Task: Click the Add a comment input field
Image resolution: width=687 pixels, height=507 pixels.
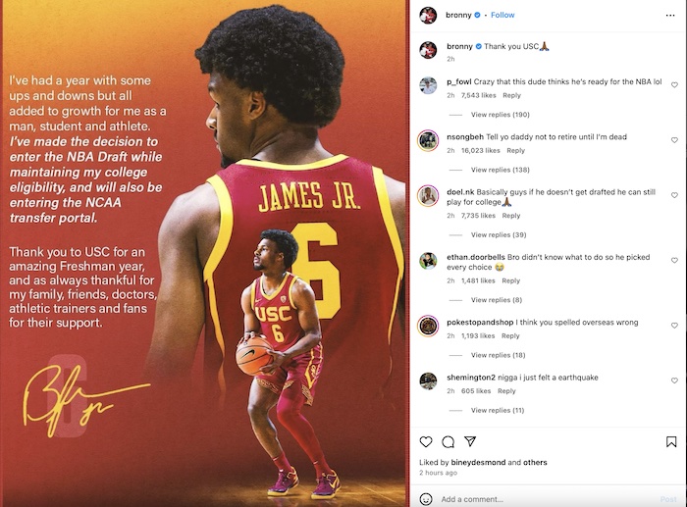Action: [x=548, y=499]
